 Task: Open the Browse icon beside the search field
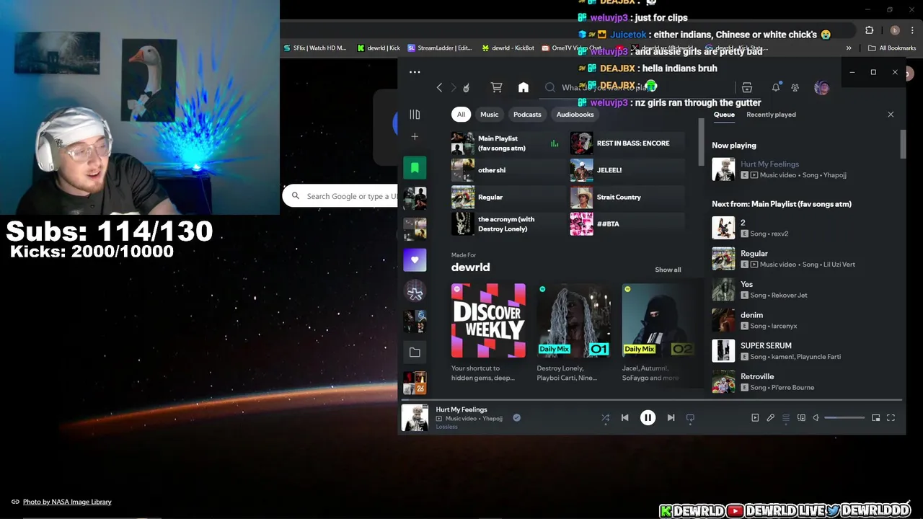click(x=747, y=87)
